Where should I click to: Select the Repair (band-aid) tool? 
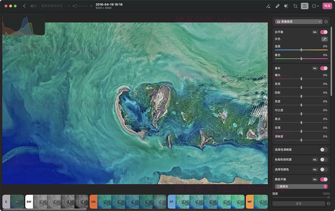tap(277, 6)
